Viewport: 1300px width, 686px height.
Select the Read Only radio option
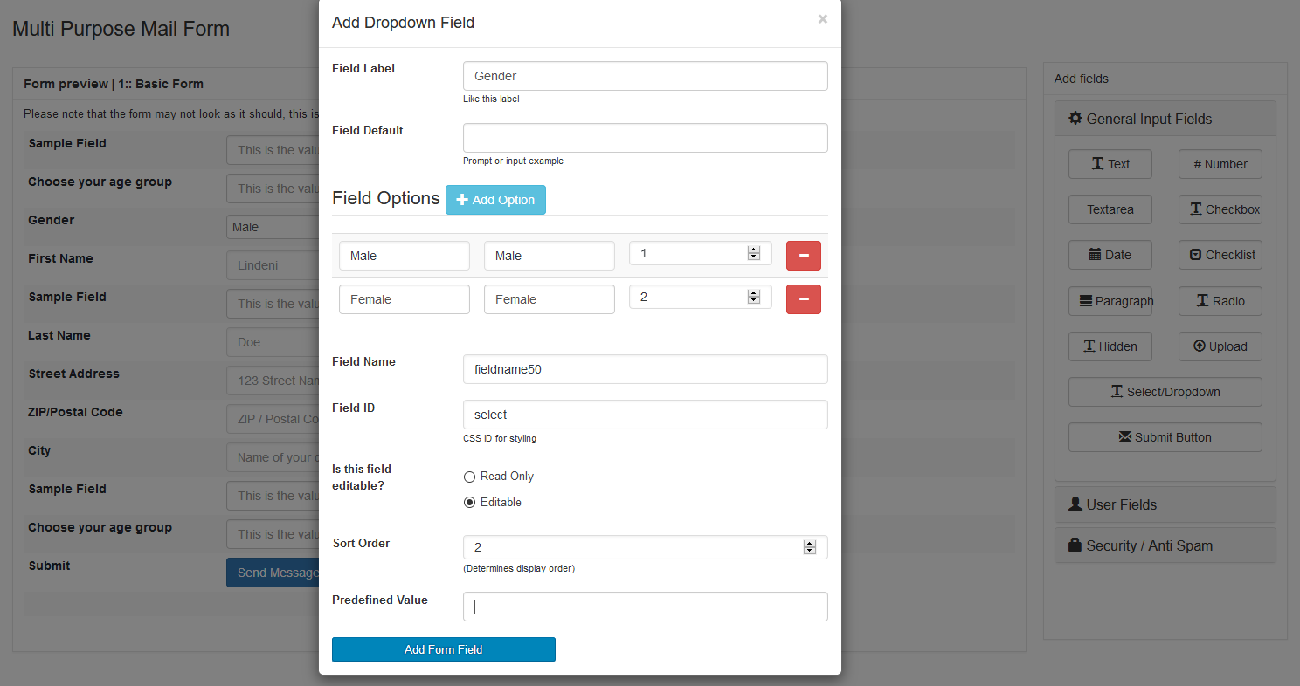coord(469,477)
